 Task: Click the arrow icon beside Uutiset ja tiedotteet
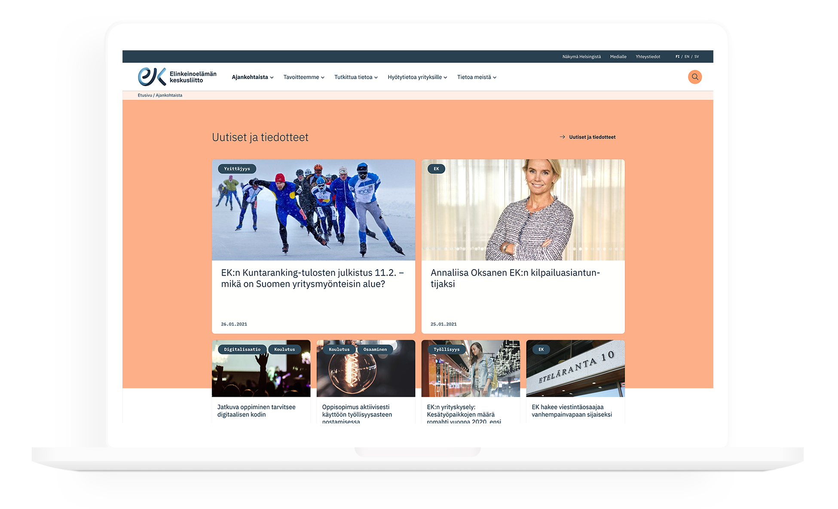coord(562,137)
